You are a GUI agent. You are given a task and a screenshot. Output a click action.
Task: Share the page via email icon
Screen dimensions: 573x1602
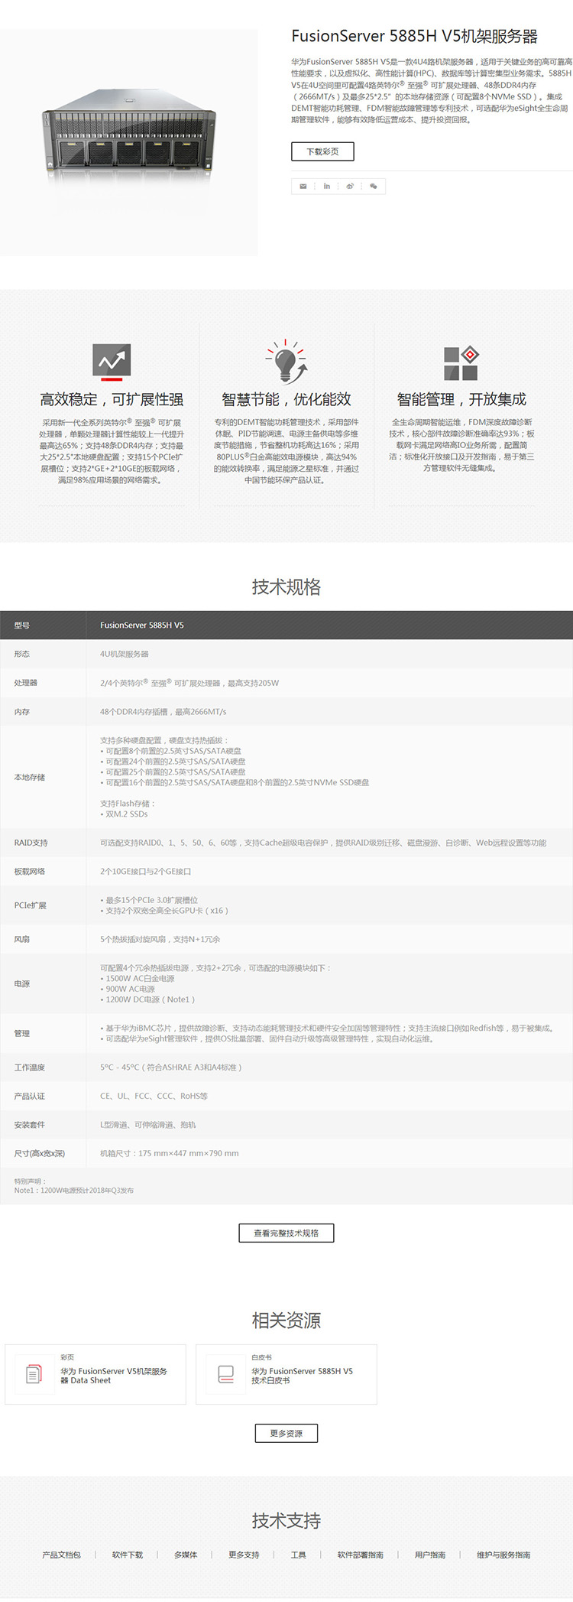303,186
